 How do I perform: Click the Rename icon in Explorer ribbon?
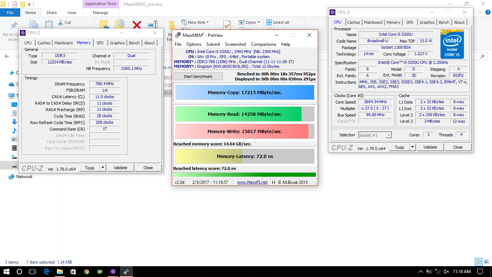pos(153,25)
